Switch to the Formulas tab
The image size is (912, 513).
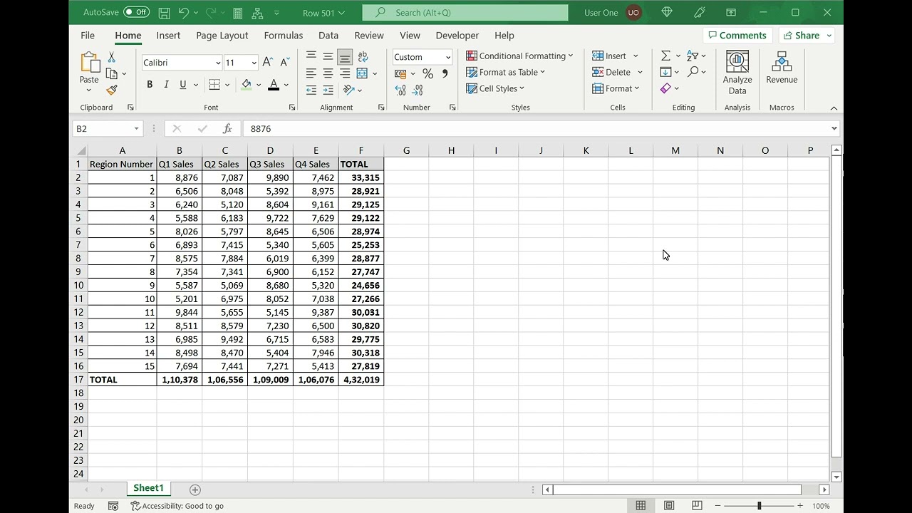click(x=284, y=36)
